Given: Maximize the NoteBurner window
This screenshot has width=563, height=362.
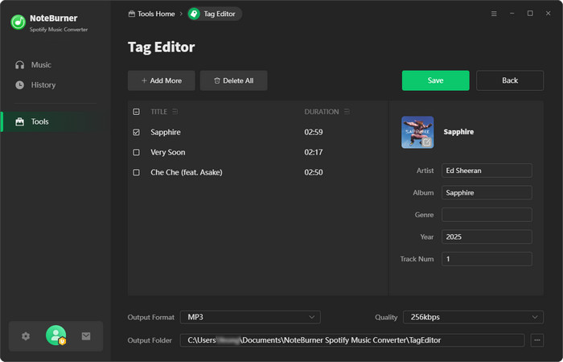Looking at the screenshot, I should click(x=530, y=14).
